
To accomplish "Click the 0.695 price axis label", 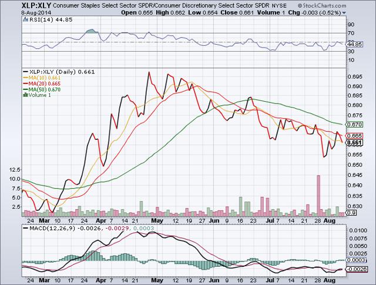I will tap(354, 77).
